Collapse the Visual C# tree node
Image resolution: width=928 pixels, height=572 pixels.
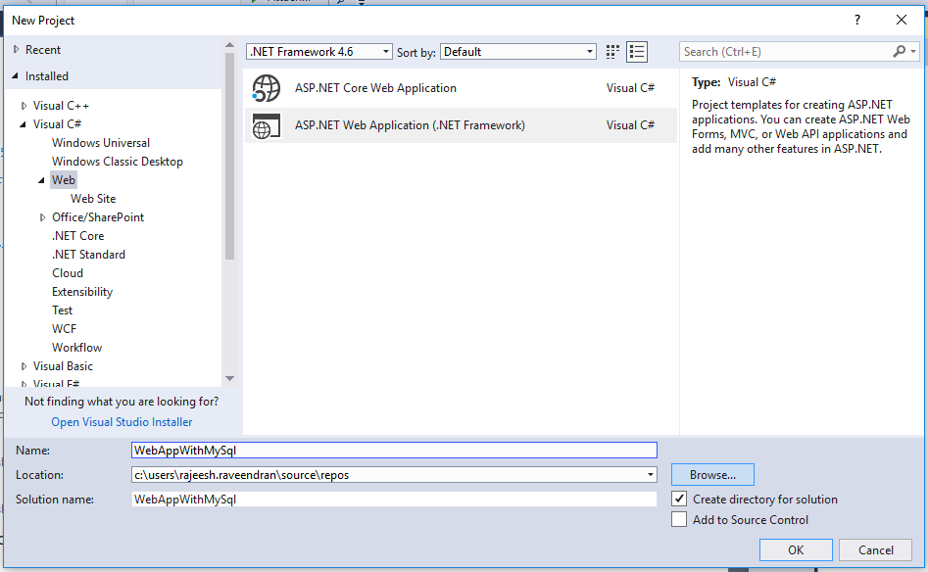24,124
